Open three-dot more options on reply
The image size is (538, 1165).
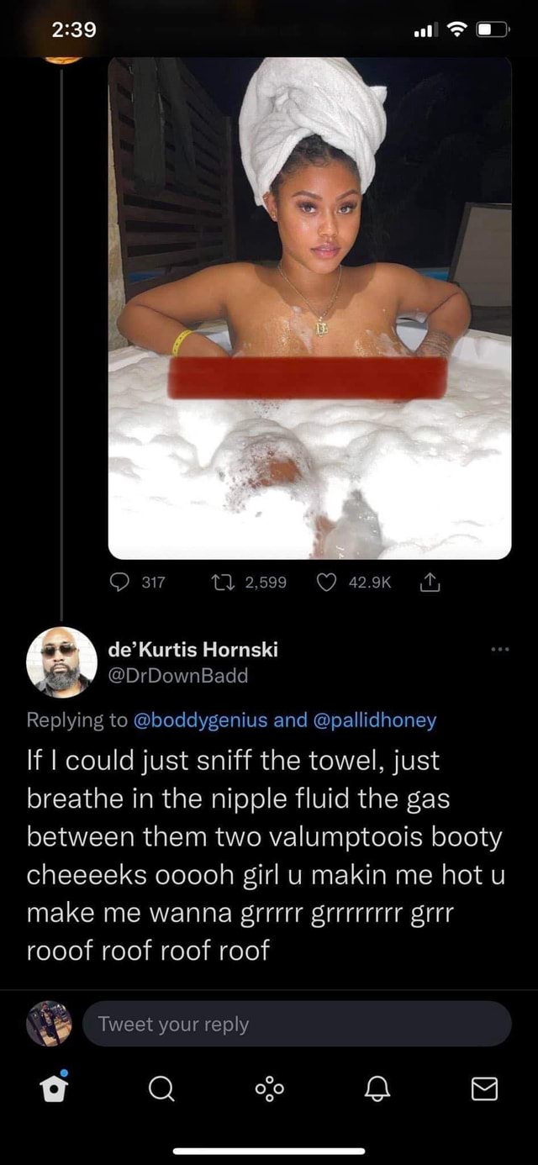[x=502, y=650]
